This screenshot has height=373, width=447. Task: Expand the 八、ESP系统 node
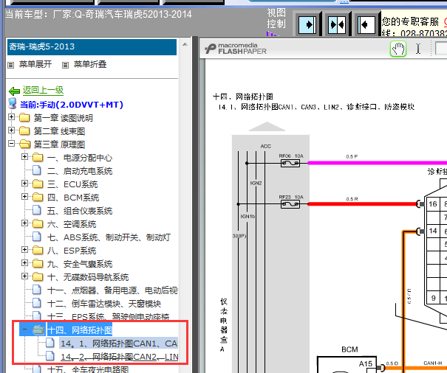25,249
